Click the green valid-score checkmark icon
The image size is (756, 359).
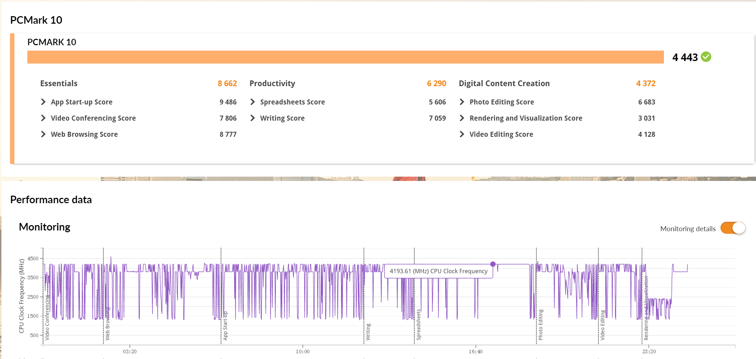(706, 57)
